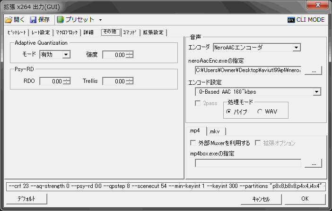Enable 外部Muxerを利用する checkbox
332x211 pixels.
[193, 143]
